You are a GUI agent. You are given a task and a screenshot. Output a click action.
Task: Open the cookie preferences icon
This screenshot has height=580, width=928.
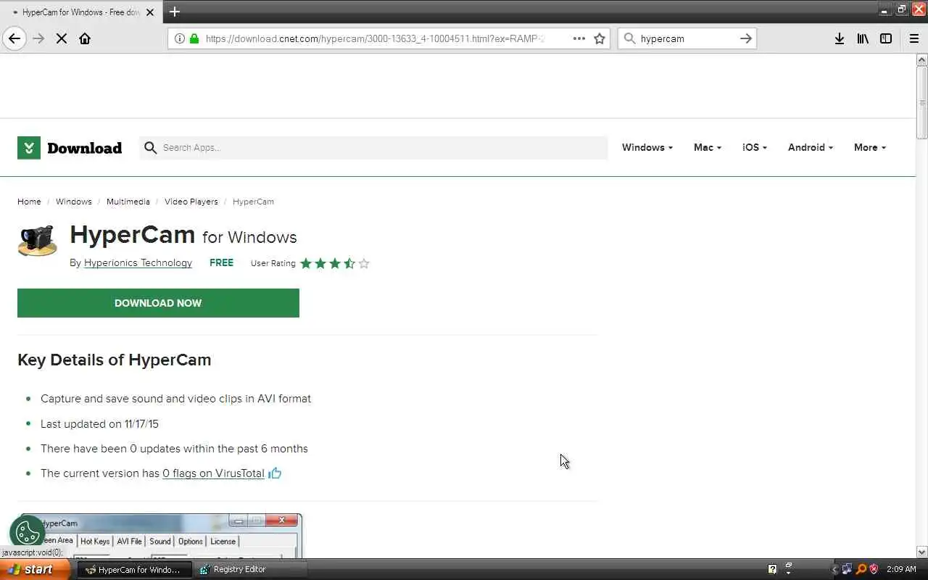tap(28, 533)
